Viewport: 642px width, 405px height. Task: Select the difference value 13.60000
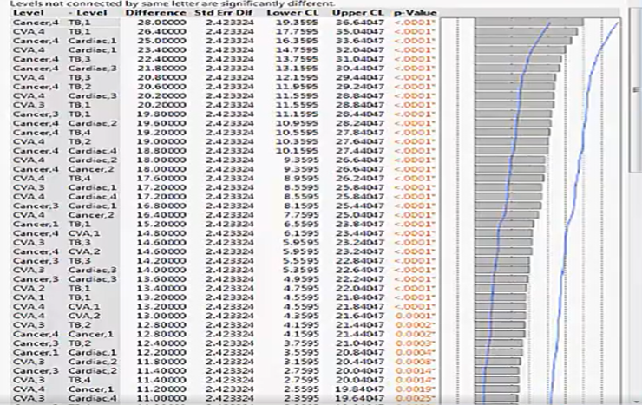tap(163, 279)
